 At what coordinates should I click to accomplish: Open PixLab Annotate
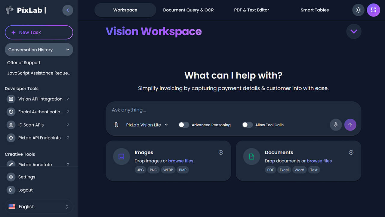[x=35, y=165]
